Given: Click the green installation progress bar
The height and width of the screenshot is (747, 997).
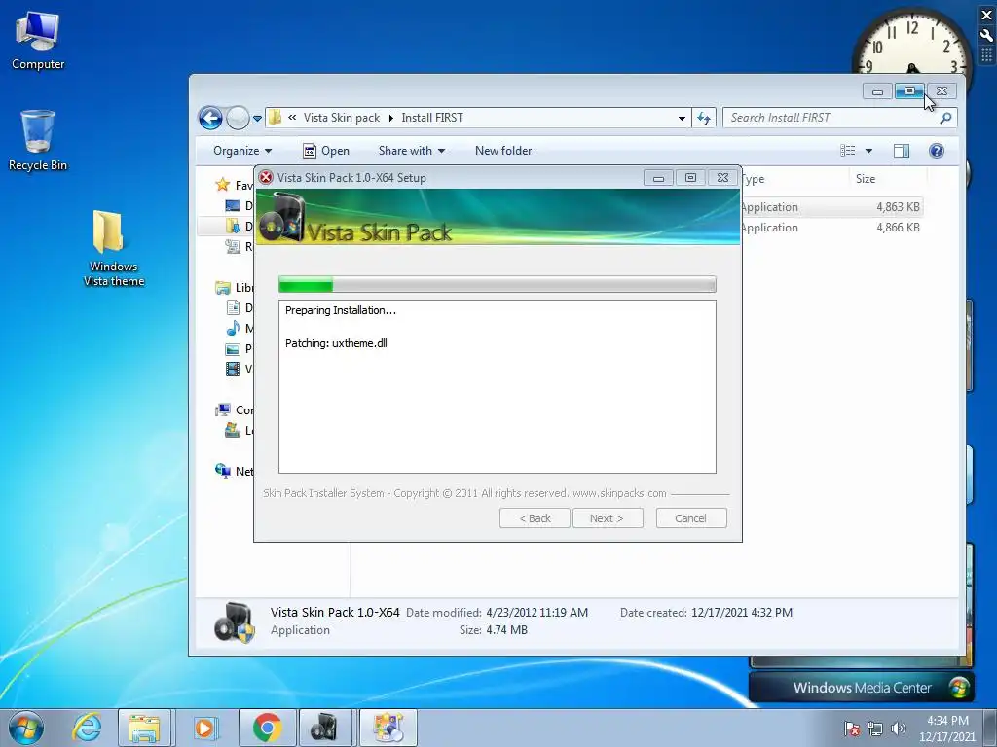Looking at the screenshot, I should click(x=498, y=285).
